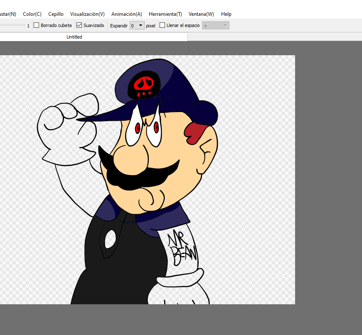
Task: Open the Help menu
Action: (226, 14)
